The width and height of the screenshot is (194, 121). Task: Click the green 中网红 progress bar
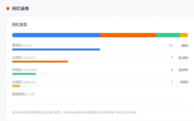click(x=24, y=74)
